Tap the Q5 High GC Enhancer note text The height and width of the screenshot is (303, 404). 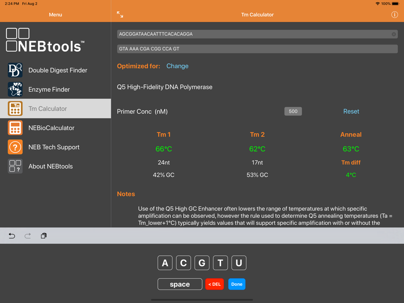tap(265, 216)
